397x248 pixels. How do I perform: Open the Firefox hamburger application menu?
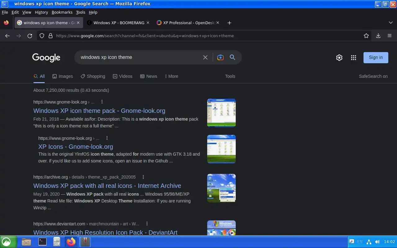pyautogui.click(x=390, y=36)
